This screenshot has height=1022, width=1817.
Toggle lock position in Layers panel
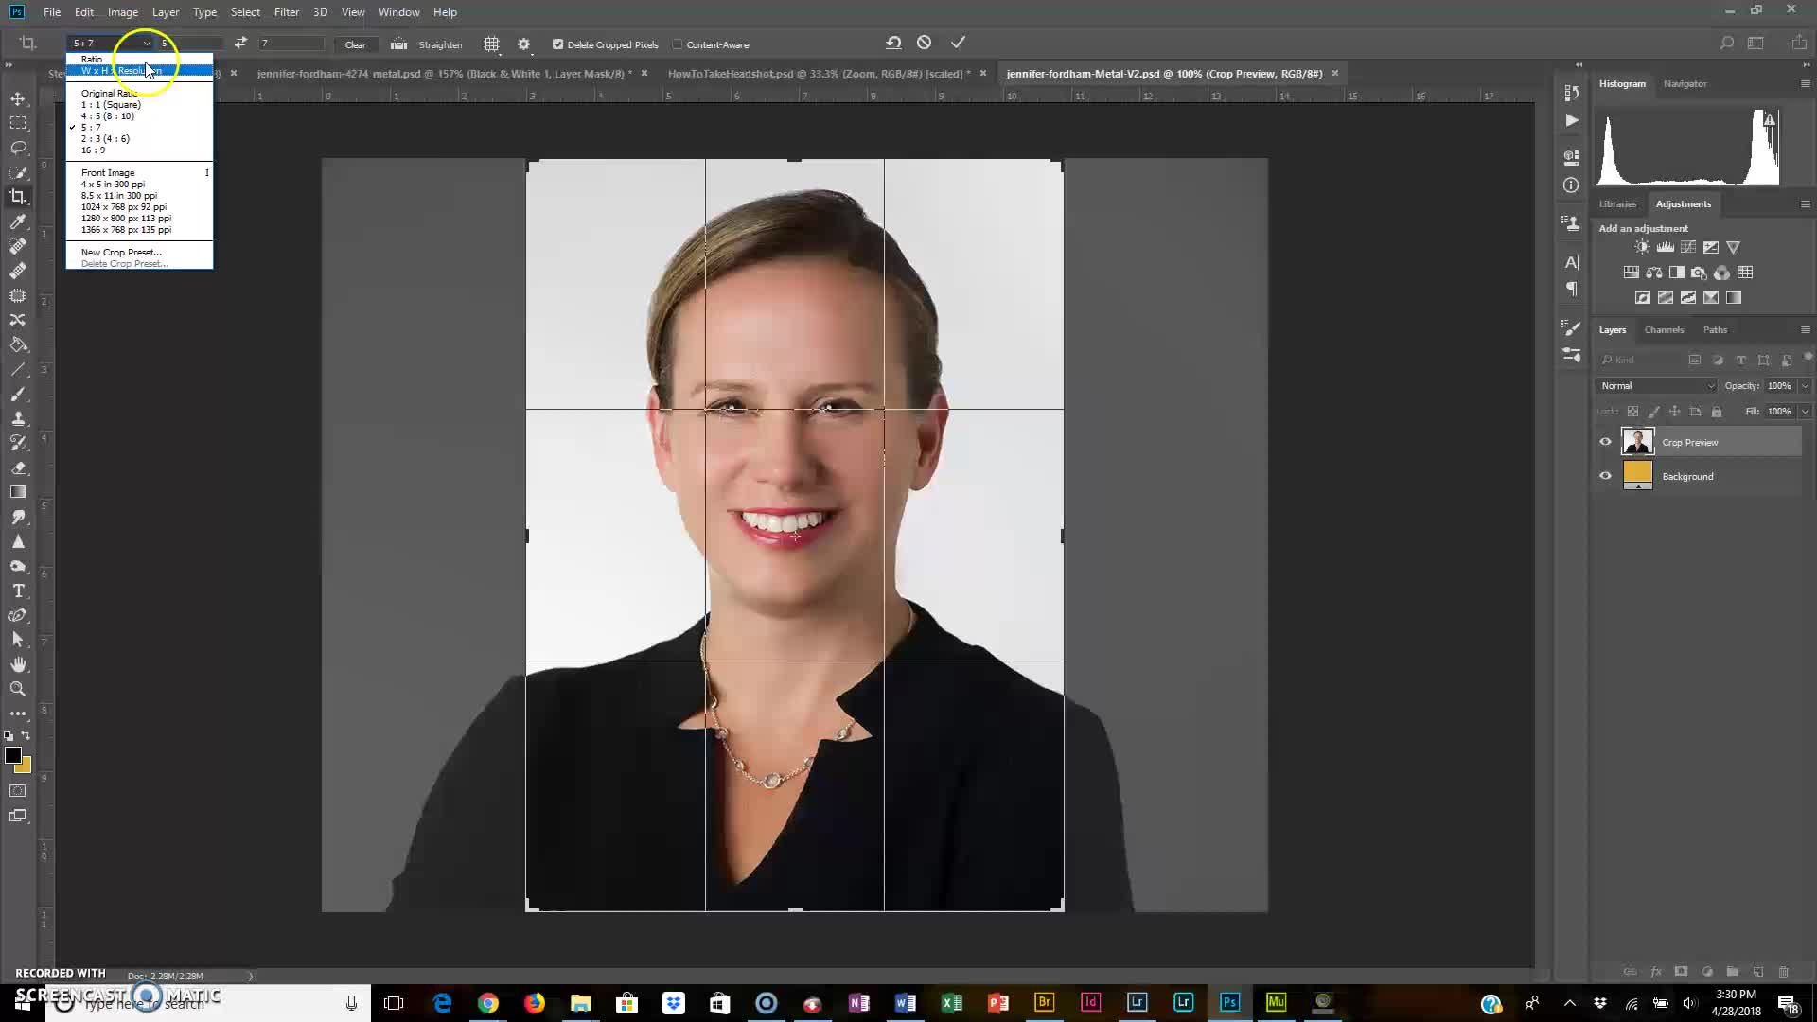(x=1674, y=412)
